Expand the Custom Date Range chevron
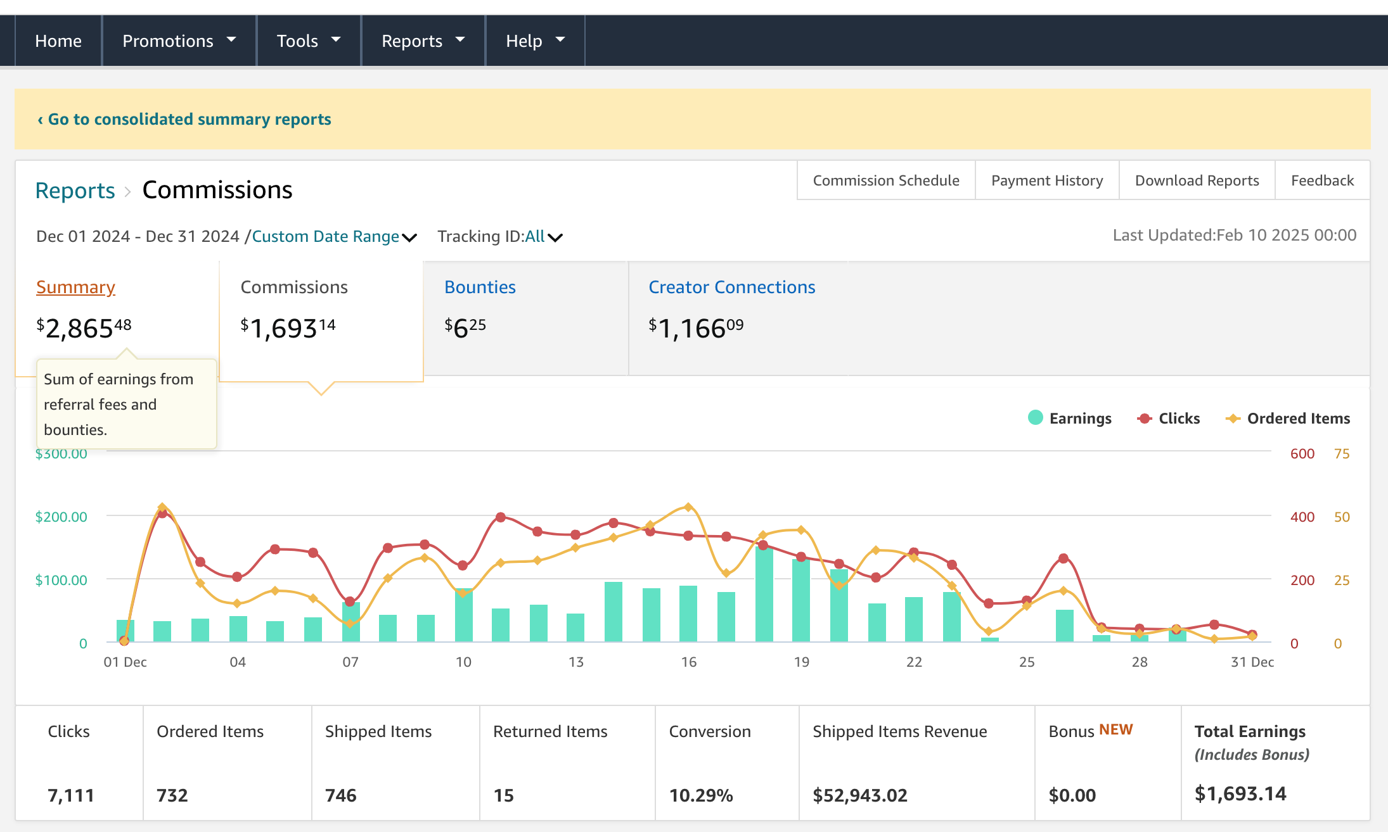The width and height of the screenshot is (1388, 832). pos(409,237)
